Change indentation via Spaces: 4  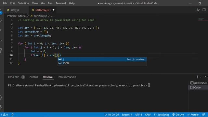(x=127, y=115)
